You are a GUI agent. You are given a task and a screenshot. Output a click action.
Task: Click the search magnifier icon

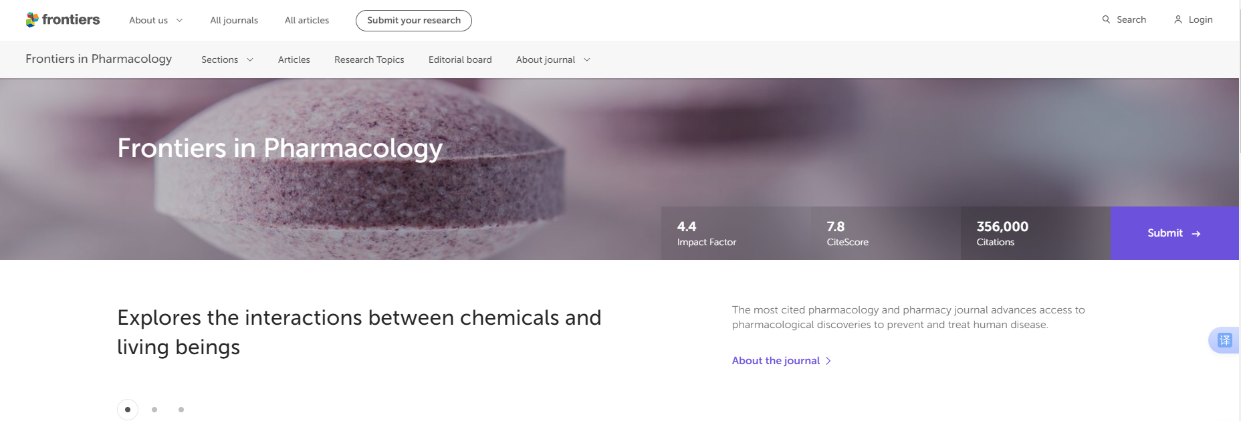1106,20
